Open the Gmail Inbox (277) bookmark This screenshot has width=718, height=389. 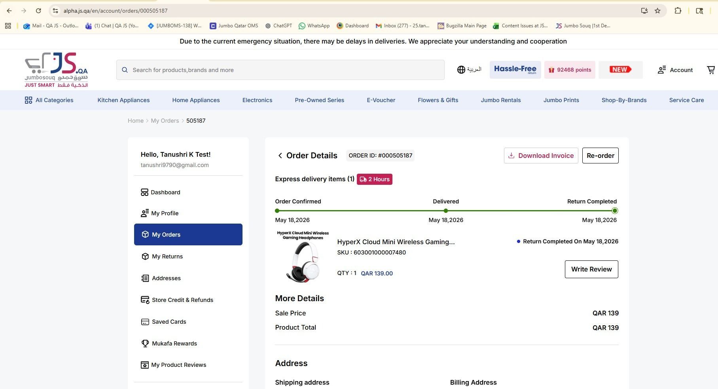[402, 26]
